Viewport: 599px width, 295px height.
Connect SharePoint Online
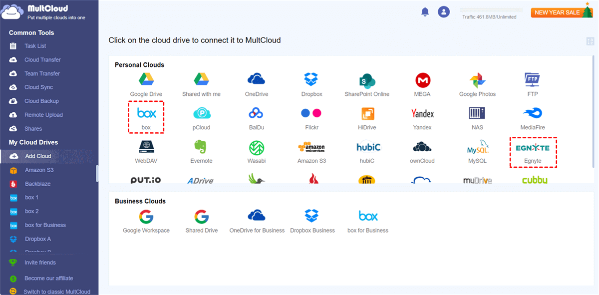367,80
